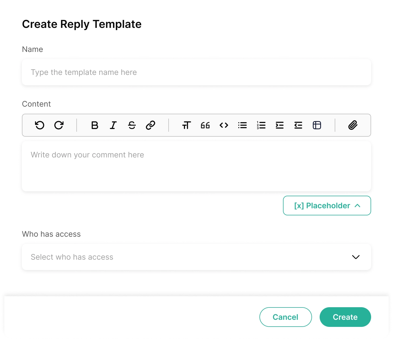This screenshot has height=340, width=393.
Task: Insert a hyperlink with the link icon
Action: click(x=151, y=125)
